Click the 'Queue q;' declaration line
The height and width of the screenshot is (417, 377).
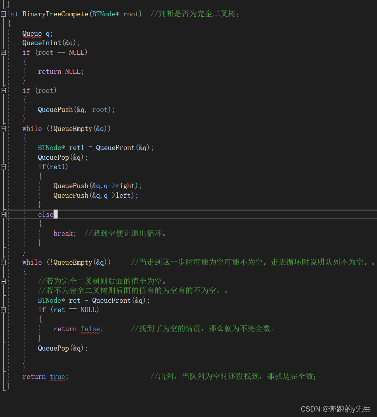[x=38, y=34]
